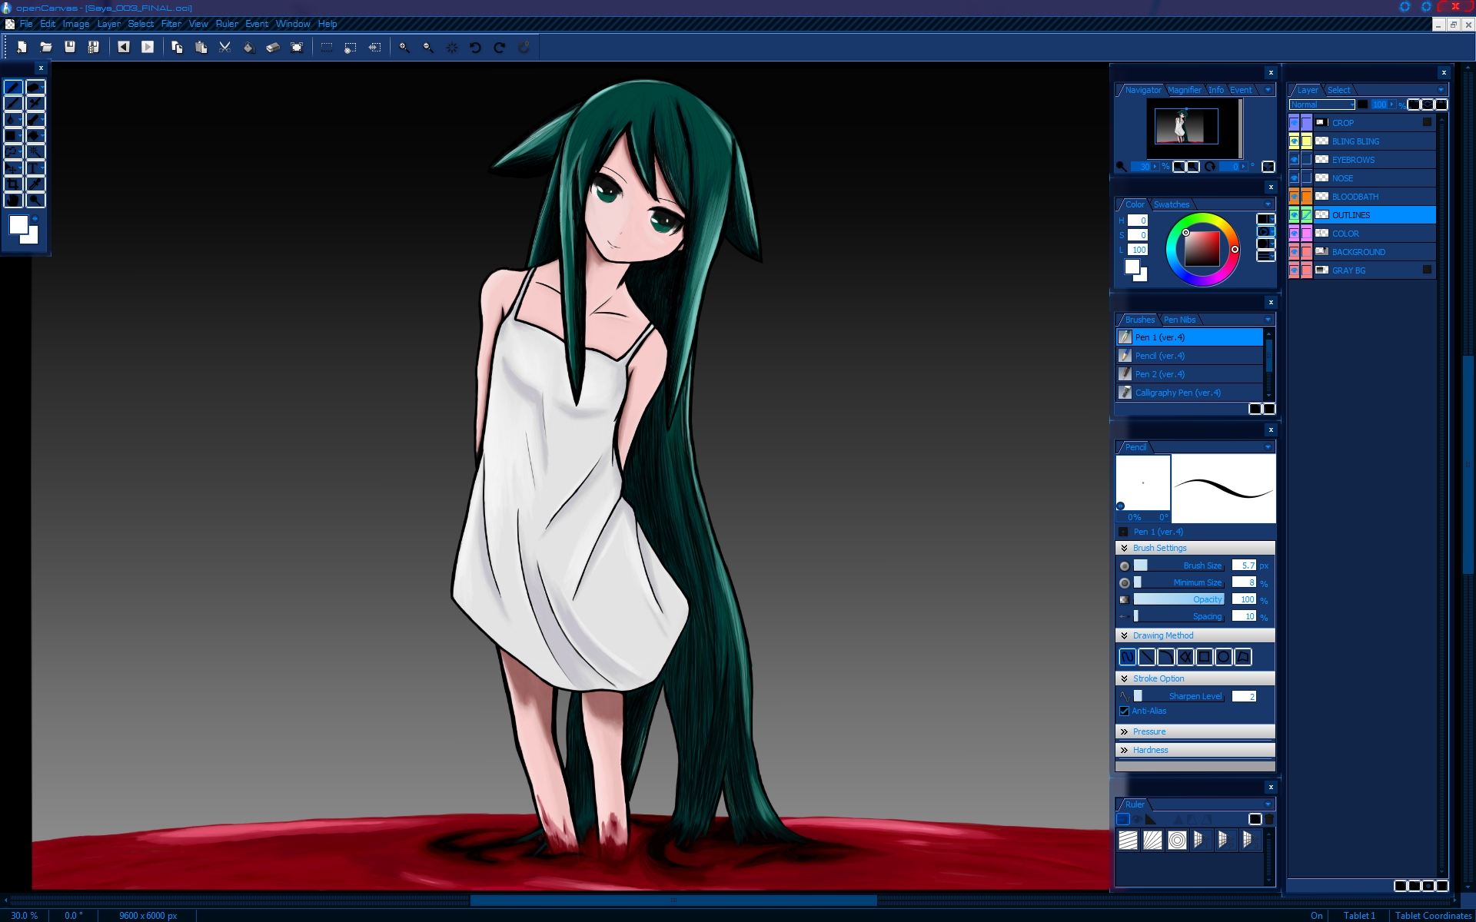Hide the CROP layer eye
The height and width of the screenshot is (922, 1476).
point(1294,122)
